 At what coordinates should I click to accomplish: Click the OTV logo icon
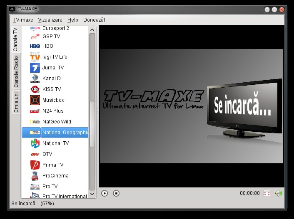[x=35, y=154]
